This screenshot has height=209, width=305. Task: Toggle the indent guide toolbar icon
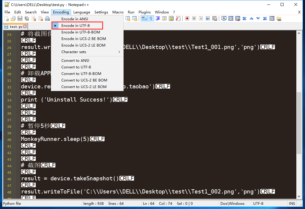(x=158, y=19)
